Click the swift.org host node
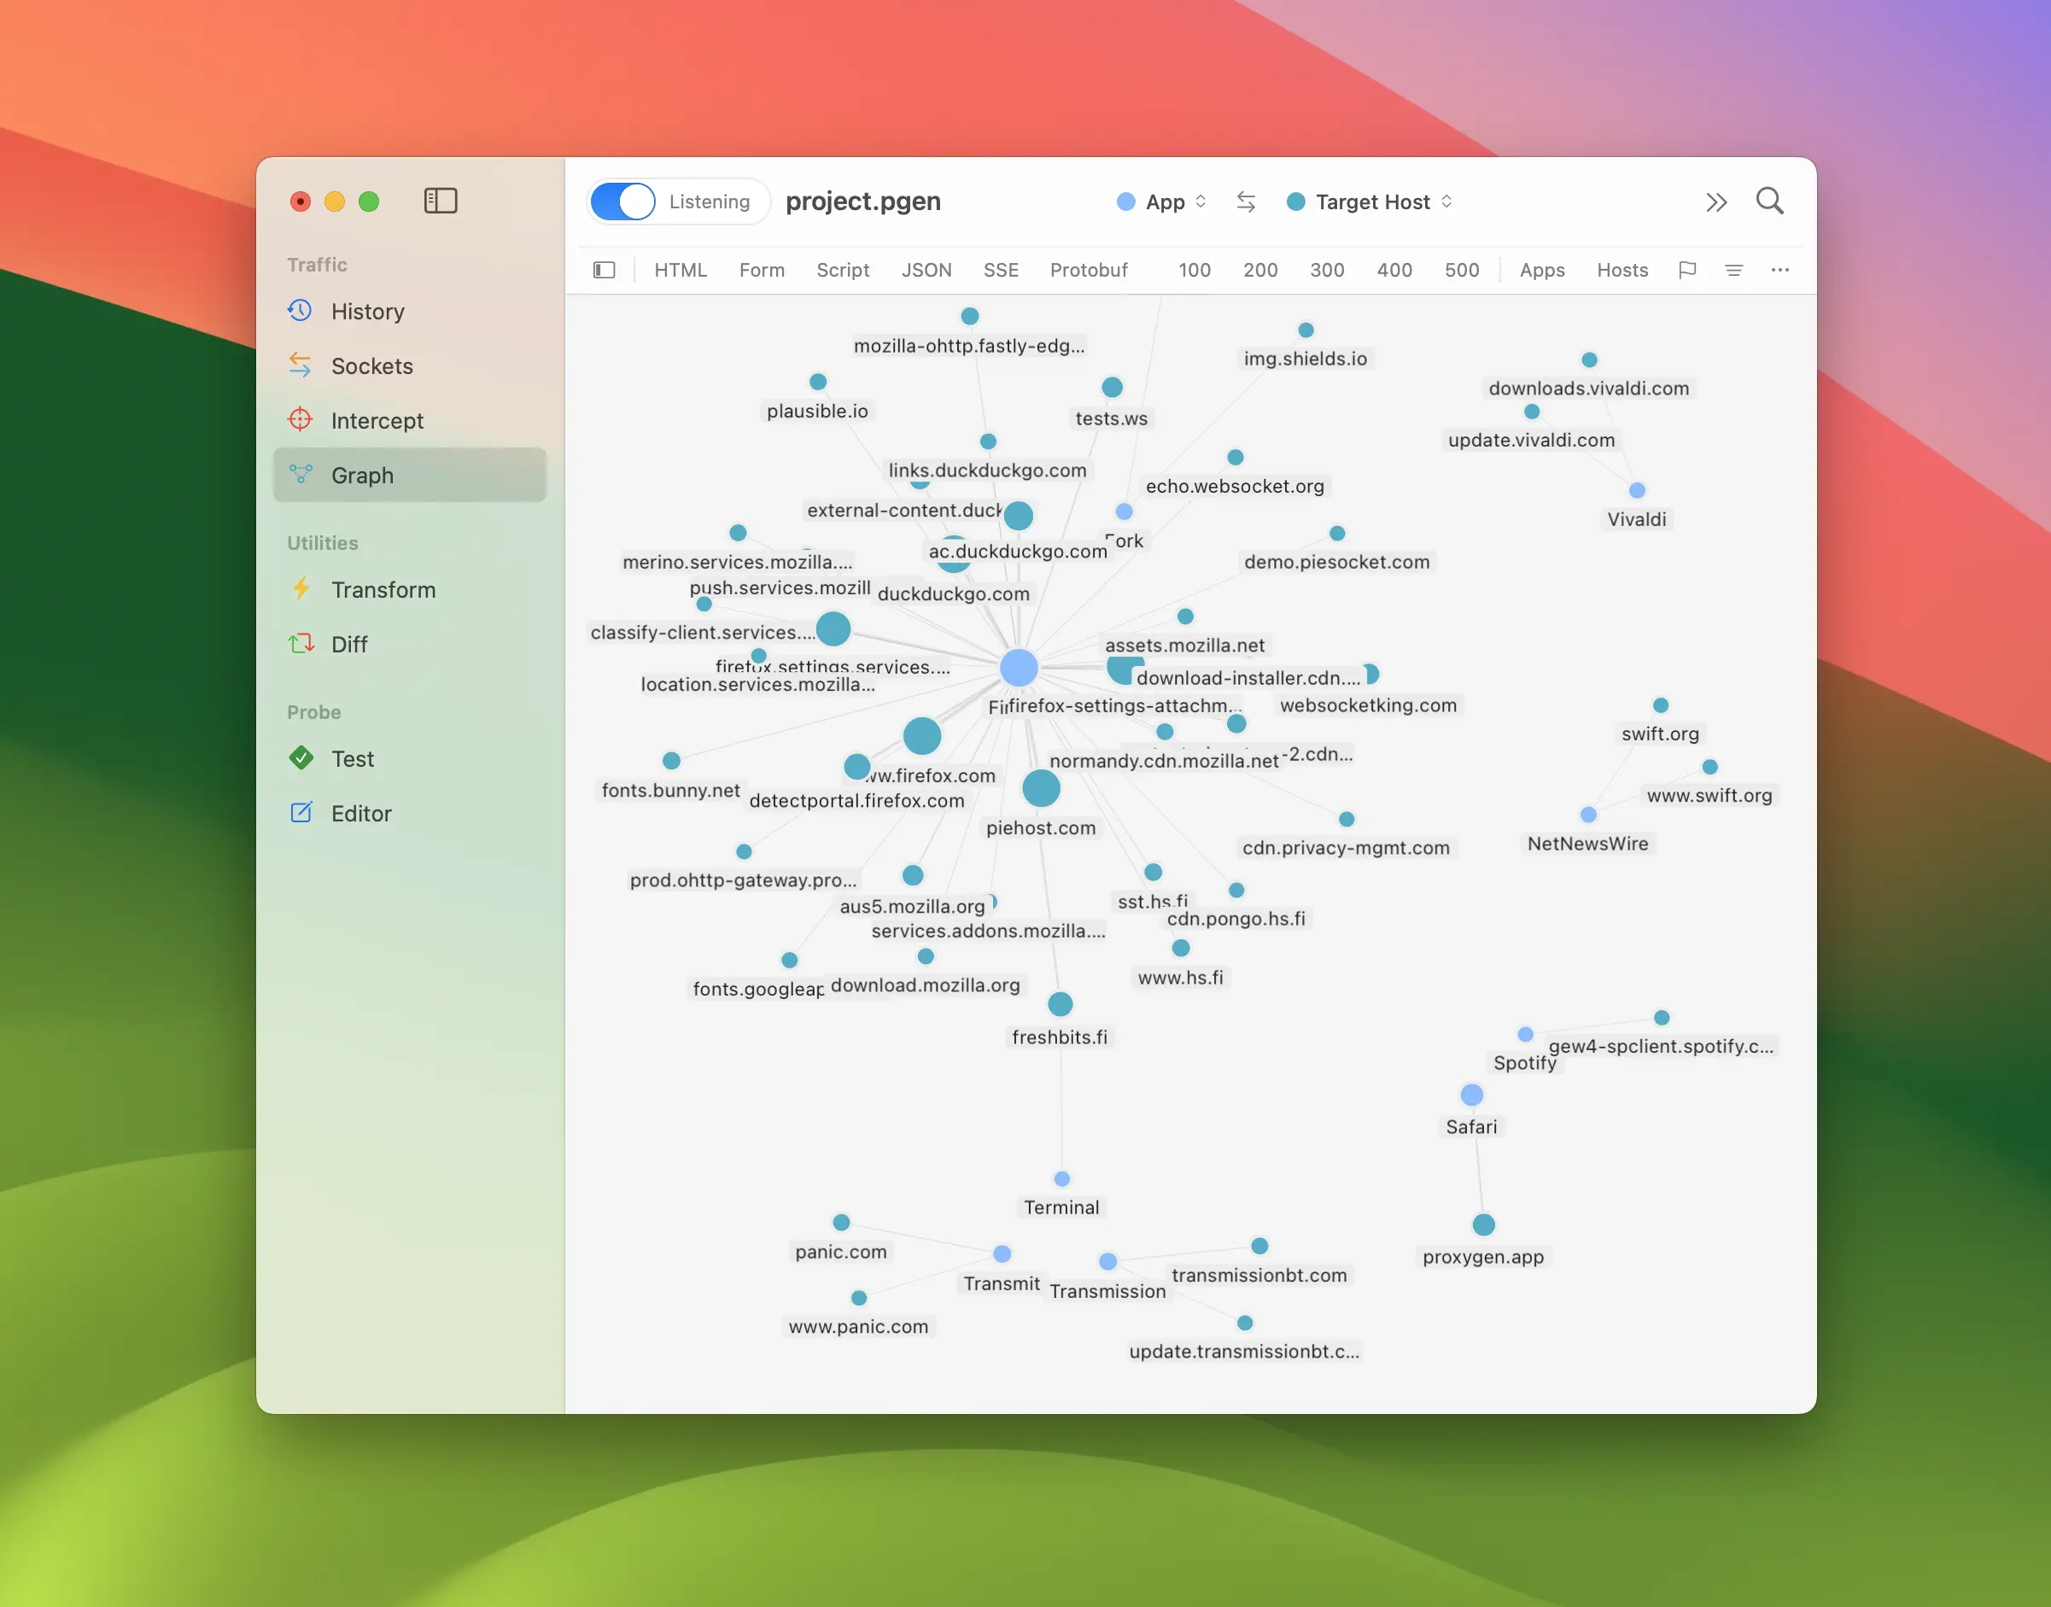The width and height of the screenshot is (2051, 1607). 1661,705
